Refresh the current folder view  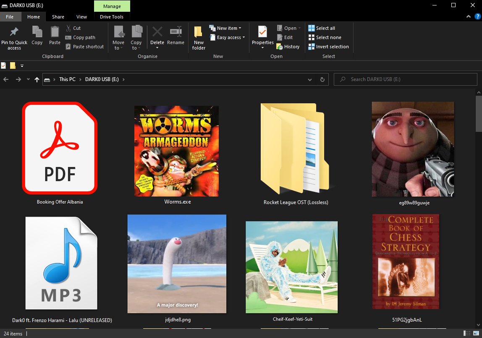tap(322, 79)
